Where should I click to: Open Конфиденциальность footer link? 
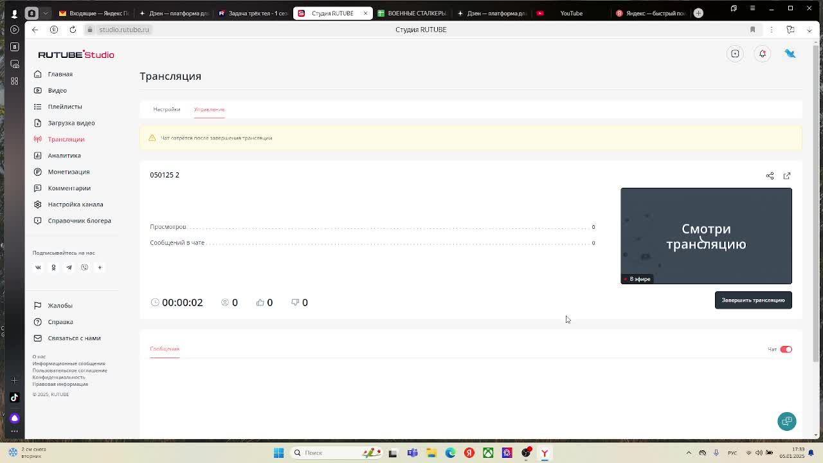59,377
